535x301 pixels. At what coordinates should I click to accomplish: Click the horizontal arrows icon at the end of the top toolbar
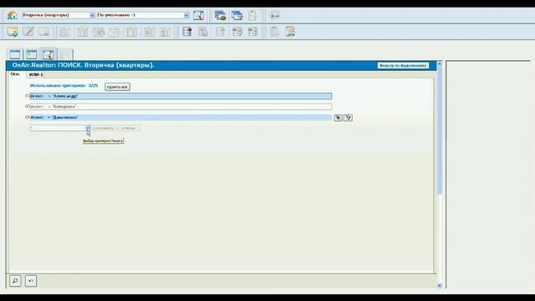pyautogui.click(x=274, y=15)
